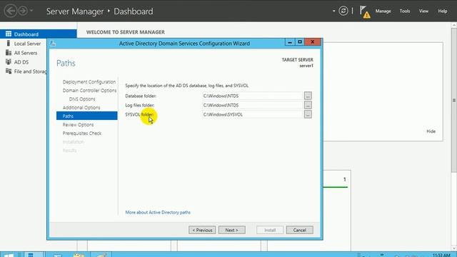457x257 pixels.
Task: Open the Notifications flag with warning
Action: 364,12
